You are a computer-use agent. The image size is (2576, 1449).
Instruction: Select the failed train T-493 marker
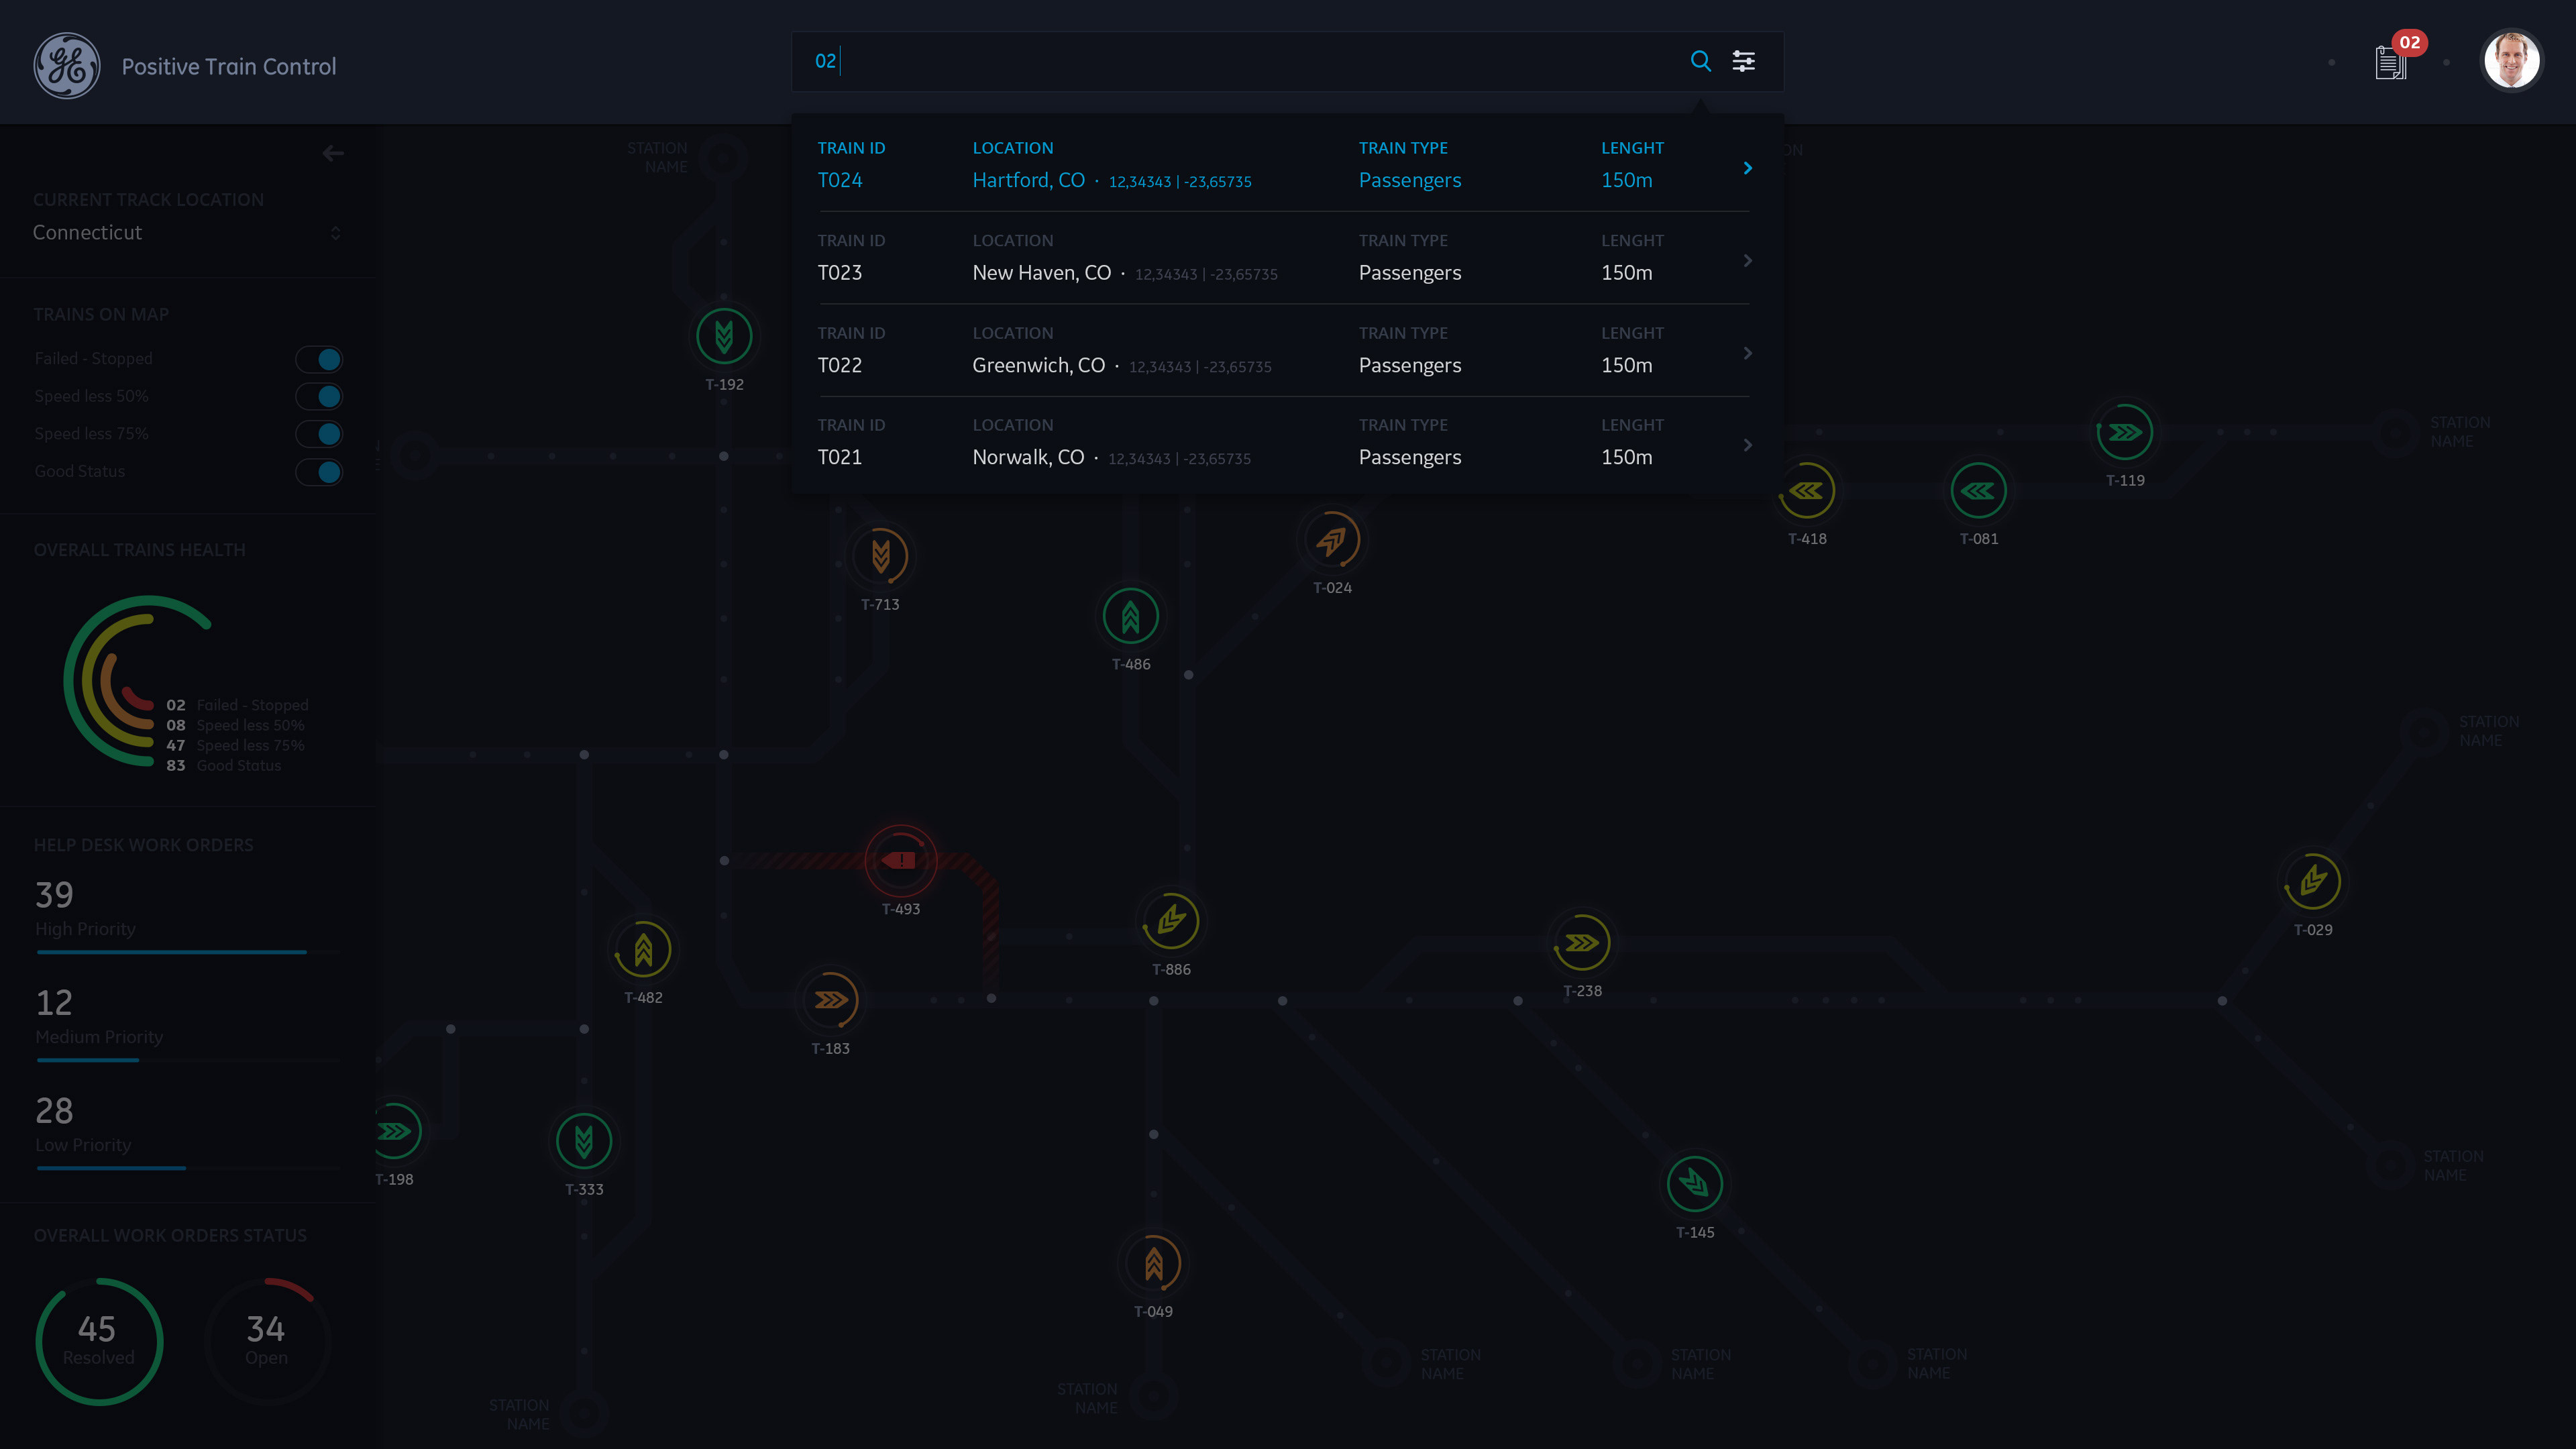point(900,860)
